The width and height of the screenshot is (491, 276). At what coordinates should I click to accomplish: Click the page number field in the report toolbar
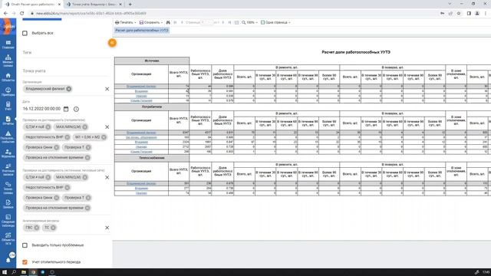(x=206, y=22)
